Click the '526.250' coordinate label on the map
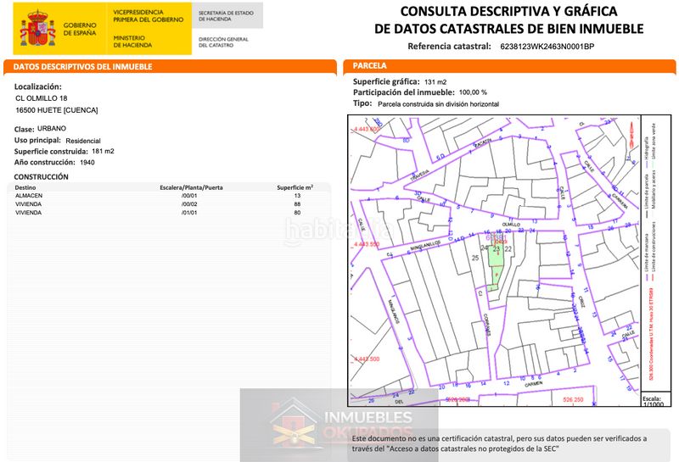This screenshot has height=462, width=679. click(x=573, y=400)
